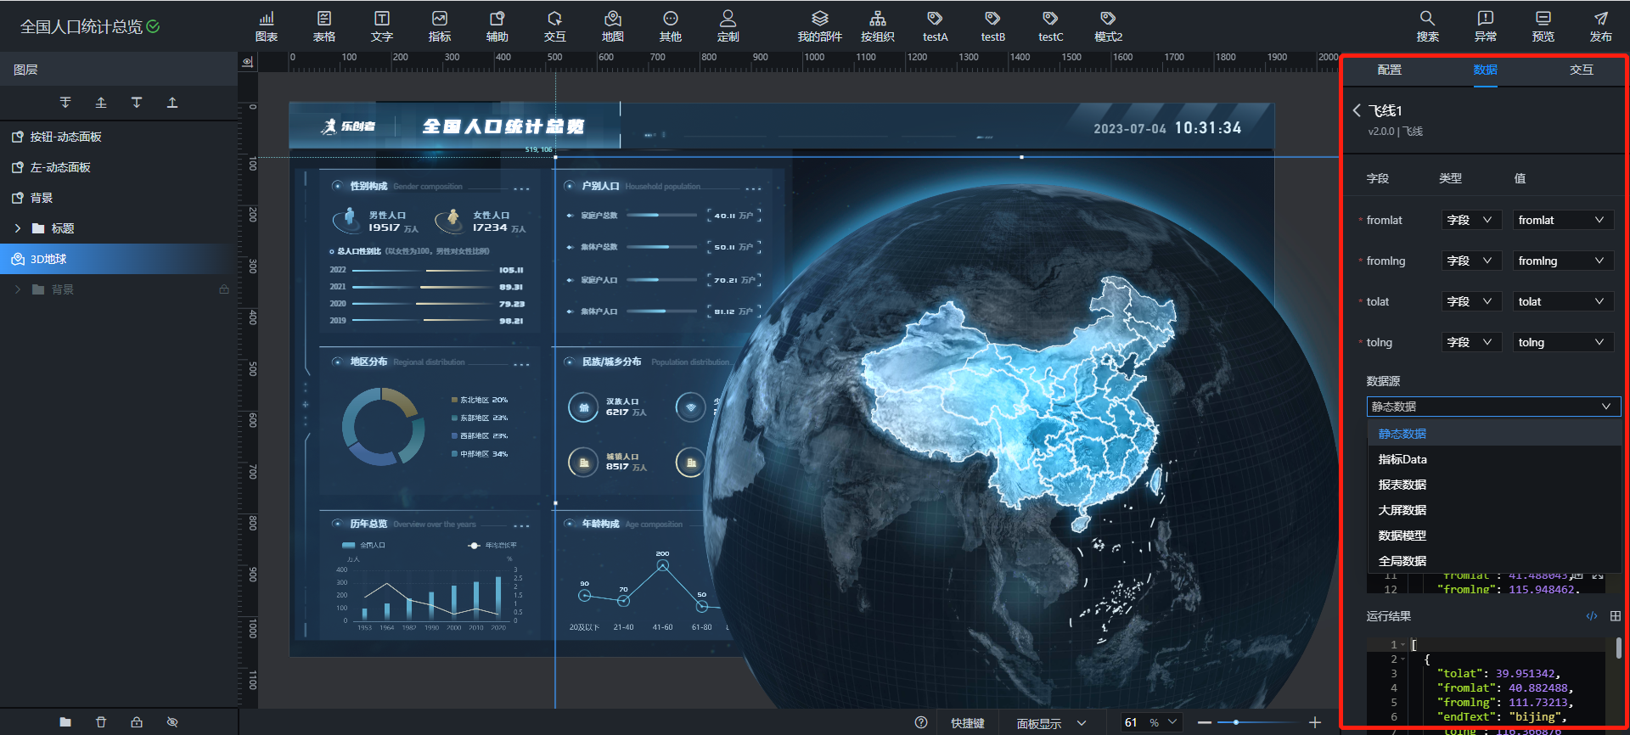The height and width of the screenshot is (735, 1630).
Task: Switch run result to table view icon
Action: 1615,616
